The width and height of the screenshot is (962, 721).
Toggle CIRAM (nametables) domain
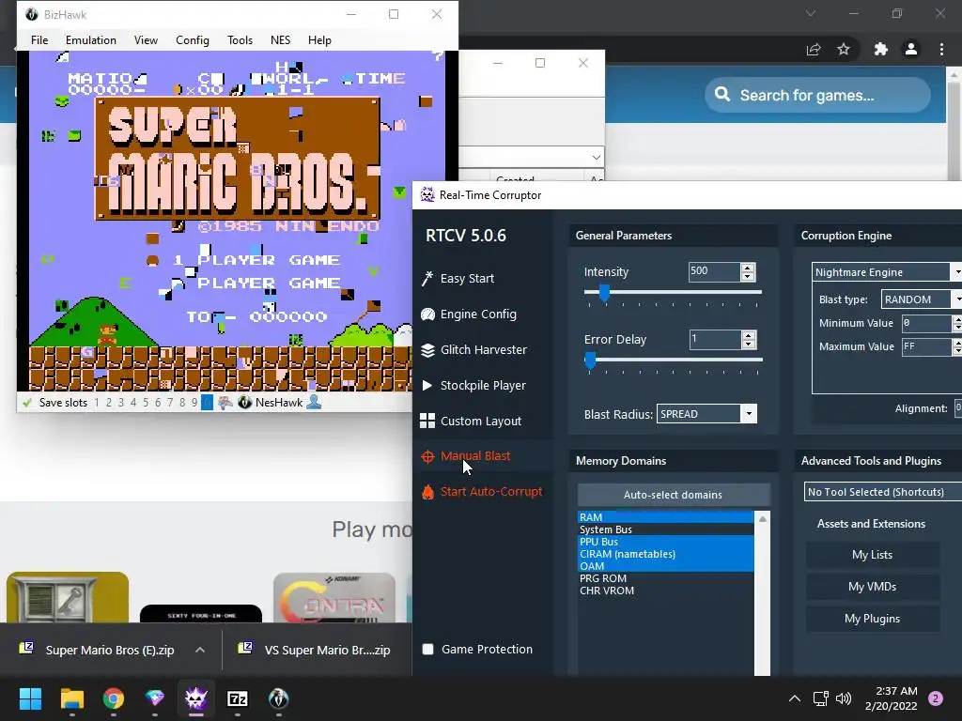pos(666,554)
